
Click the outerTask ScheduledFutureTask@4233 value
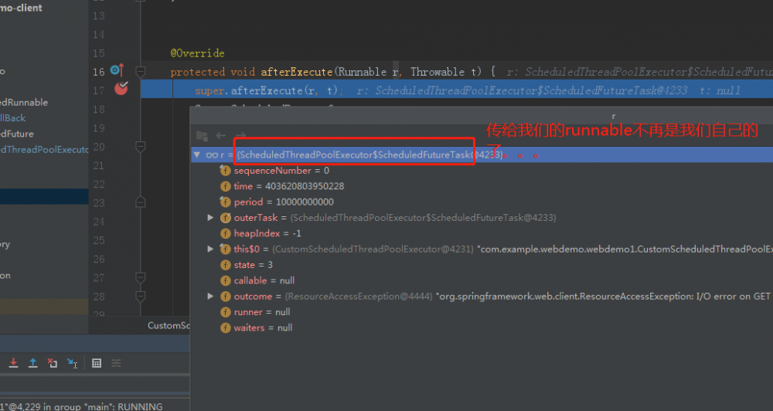tap(423, 218)
